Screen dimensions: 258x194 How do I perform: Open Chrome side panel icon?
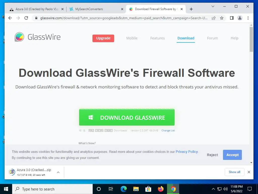(232, 18)
